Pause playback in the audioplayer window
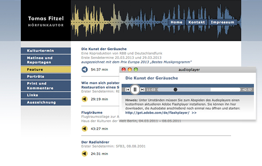 tap(135, 90)
